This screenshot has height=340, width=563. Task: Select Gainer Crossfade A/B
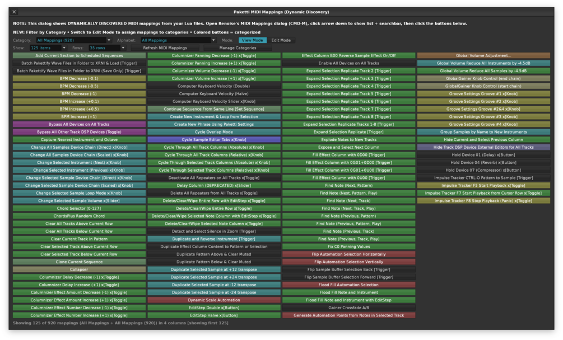click(x=348, y=308)
